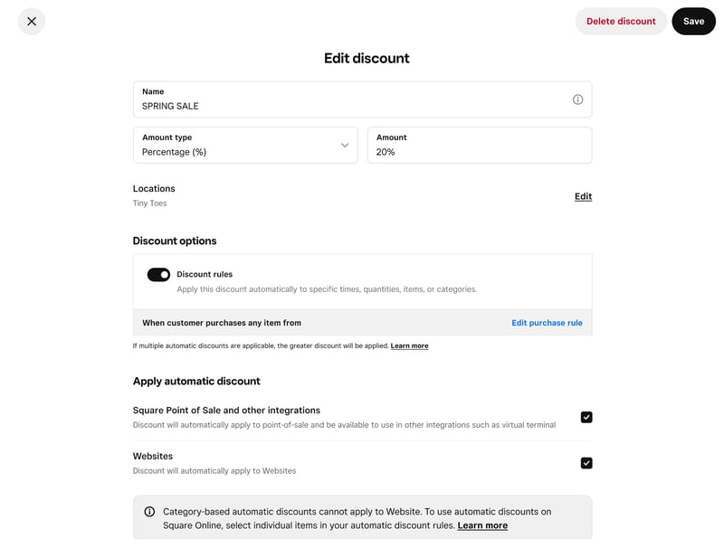Viewport: 724px width, 548px height.
Task: Uncheck Square Point of Sale checkbox
Action: pos(586,418)
